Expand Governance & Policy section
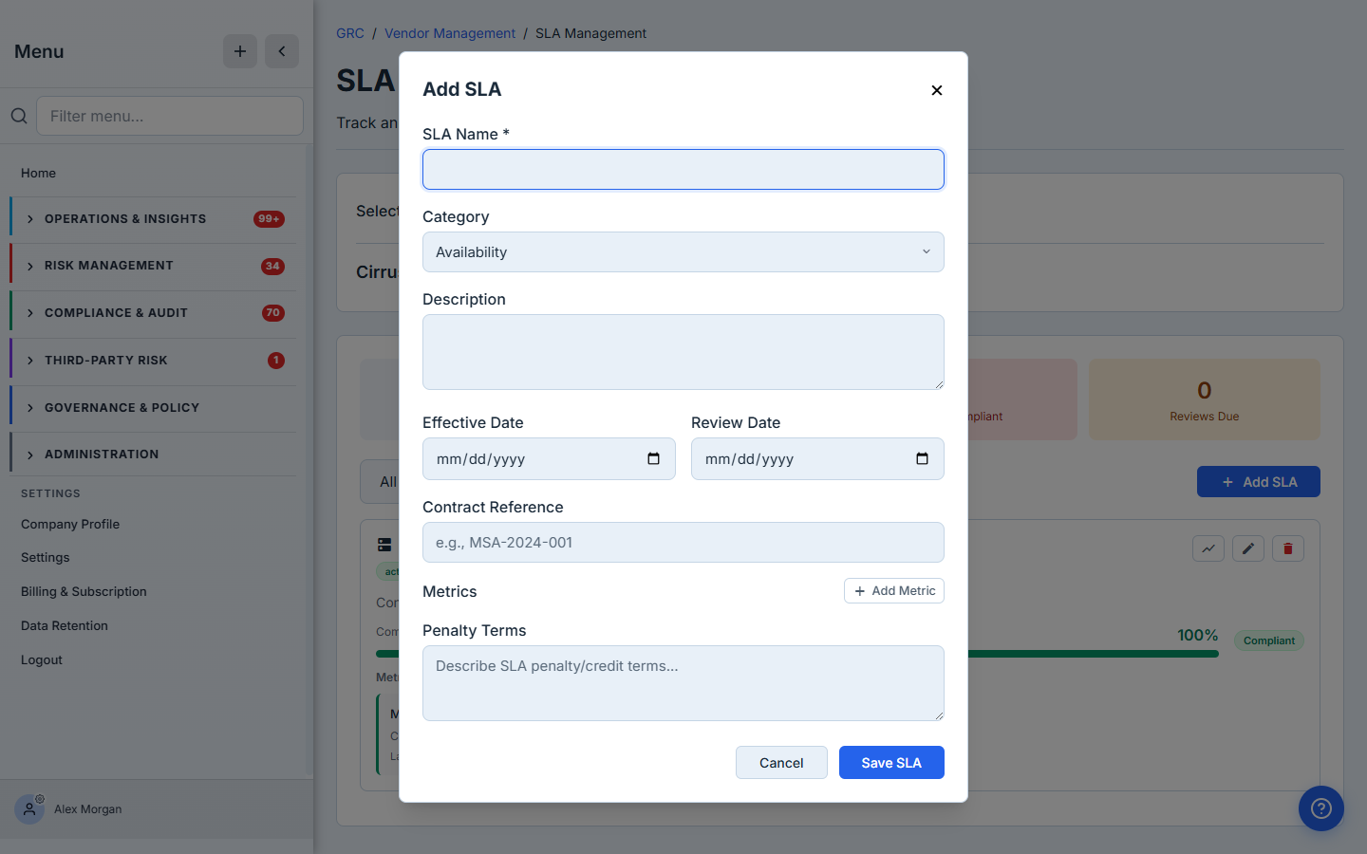The width and height of the screenshot is (1367, 854). (x=153, y=408)
